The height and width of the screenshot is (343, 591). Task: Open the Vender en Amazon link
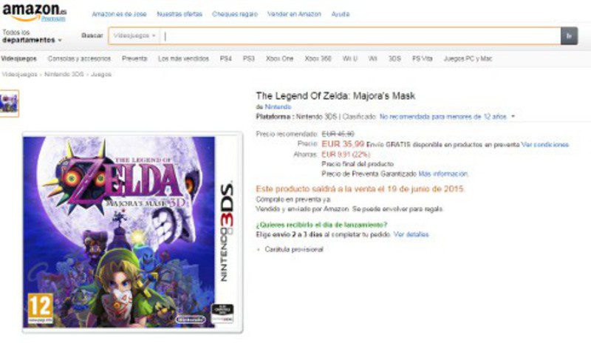point(294,14)
